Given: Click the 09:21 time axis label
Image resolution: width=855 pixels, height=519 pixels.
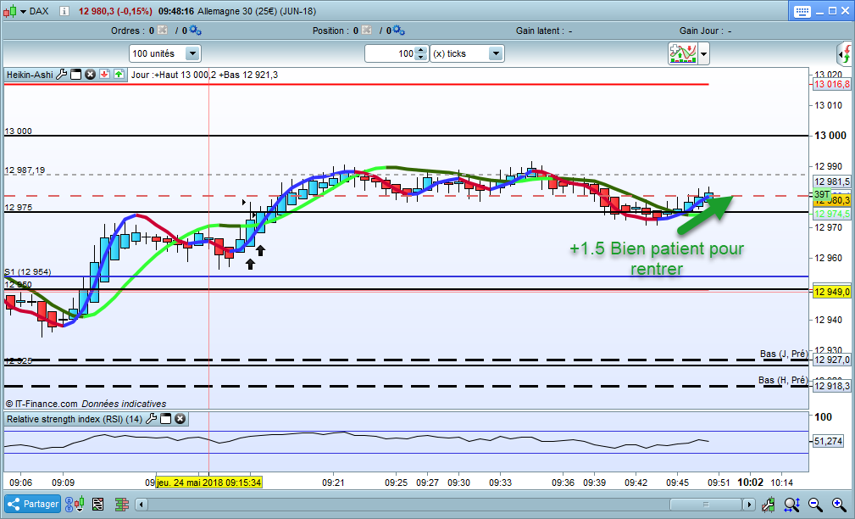Looking at the screenshot, I should point(333,483).
